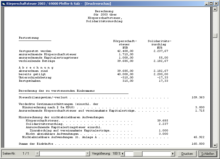Viewport: 220px width, 159px height.
Task: Click the vertical scrollbar up arrow
Action: 215,9
